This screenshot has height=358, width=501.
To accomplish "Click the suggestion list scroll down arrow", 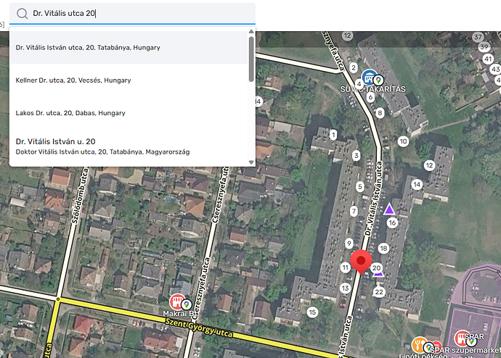I will pos(251,162).
